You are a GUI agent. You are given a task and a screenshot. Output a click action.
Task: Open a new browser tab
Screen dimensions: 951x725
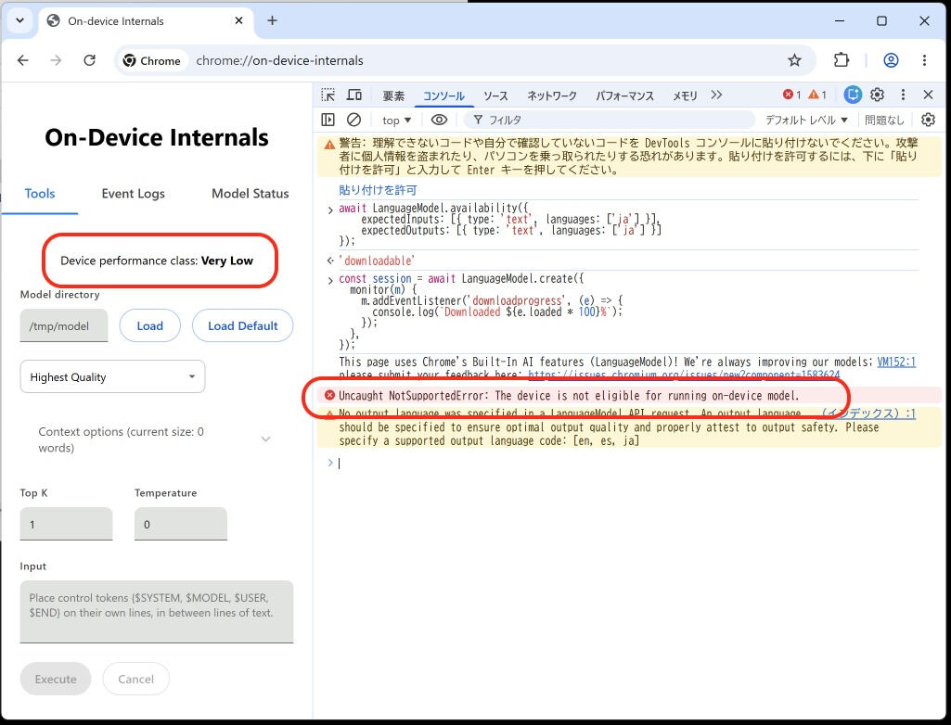pyautogui.click(x=273, y=20)
